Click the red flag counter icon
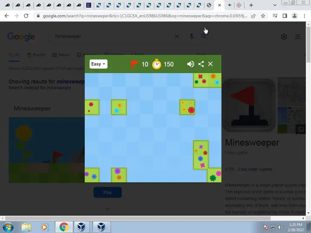The width and height of the screenshot is (311, 233). click(134, 64)
